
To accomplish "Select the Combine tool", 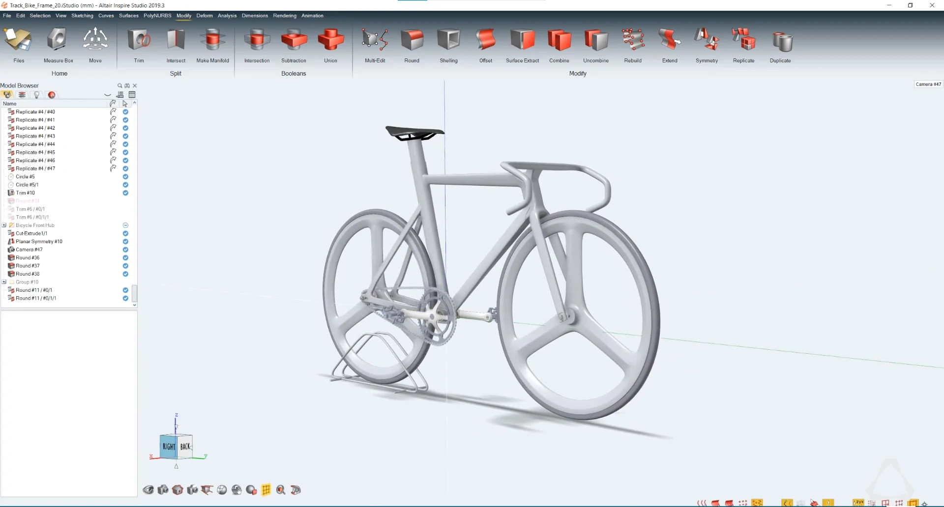I will click(559, 45).
